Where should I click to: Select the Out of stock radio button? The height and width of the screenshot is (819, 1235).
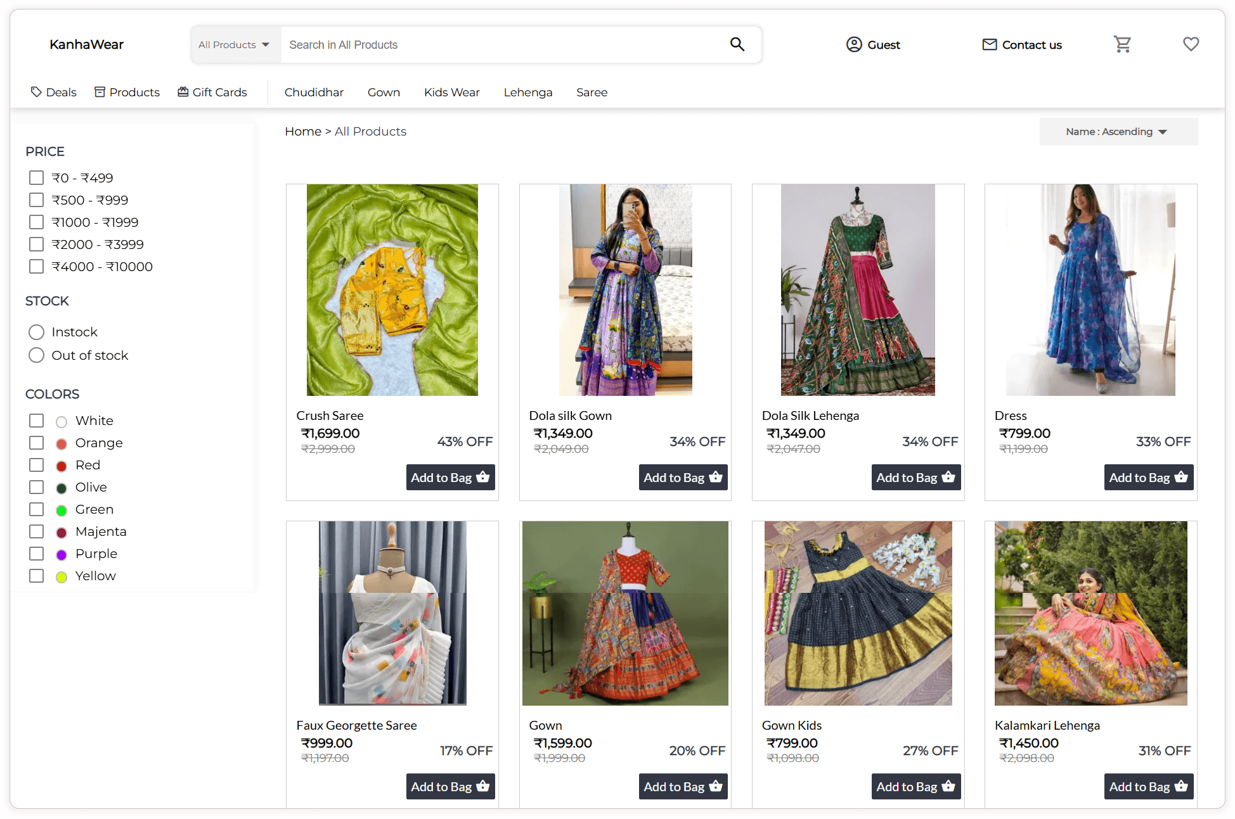[x=37, y=355]
